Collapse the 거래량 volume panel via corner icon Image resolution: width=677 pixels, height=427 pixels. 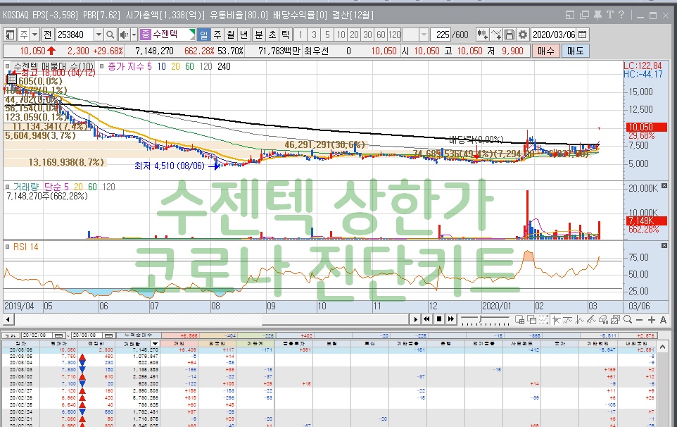(x=664, y=186)
